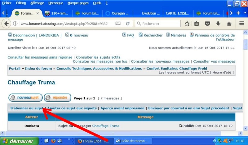Viewport: 248px width, 145px height.
Task: Show bookmarks library clipboard icon
Action: pos(197,23)
